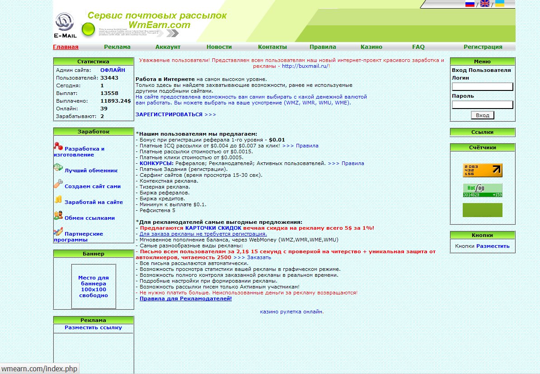The image size is (540, 374).
Task: Open the Казино menu item
Action: tap(371, 47)
